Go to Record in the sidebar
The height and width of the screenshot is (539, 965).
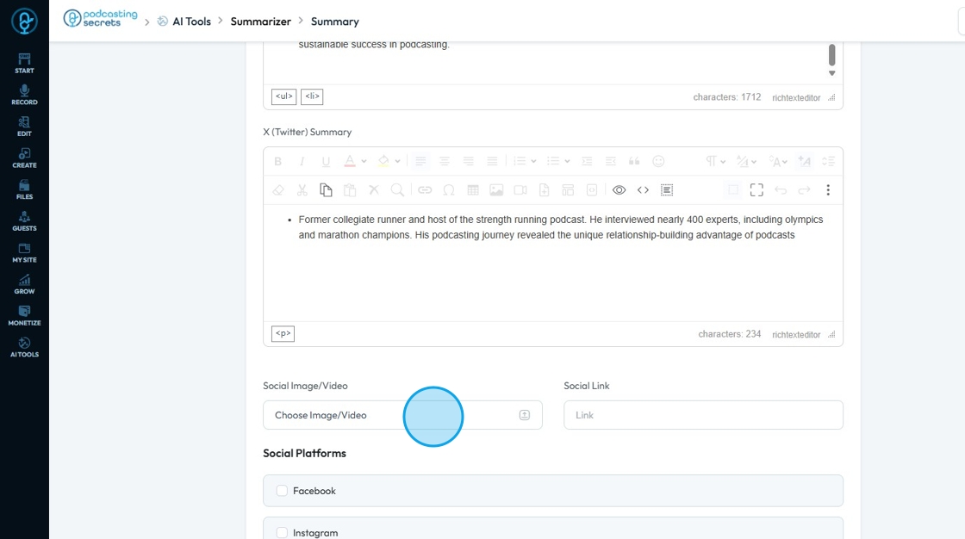24,95
